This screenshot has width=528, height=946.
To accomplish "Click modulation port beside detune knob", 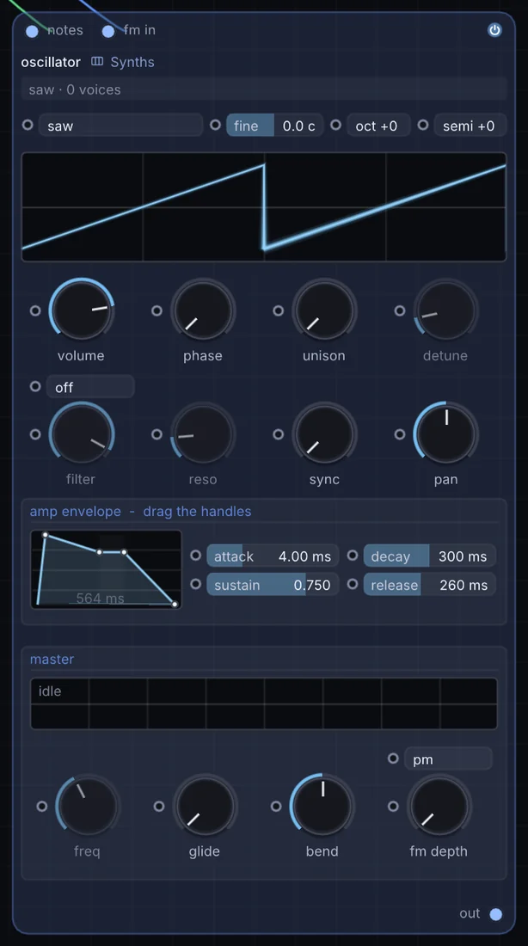I will pos(400,310).
